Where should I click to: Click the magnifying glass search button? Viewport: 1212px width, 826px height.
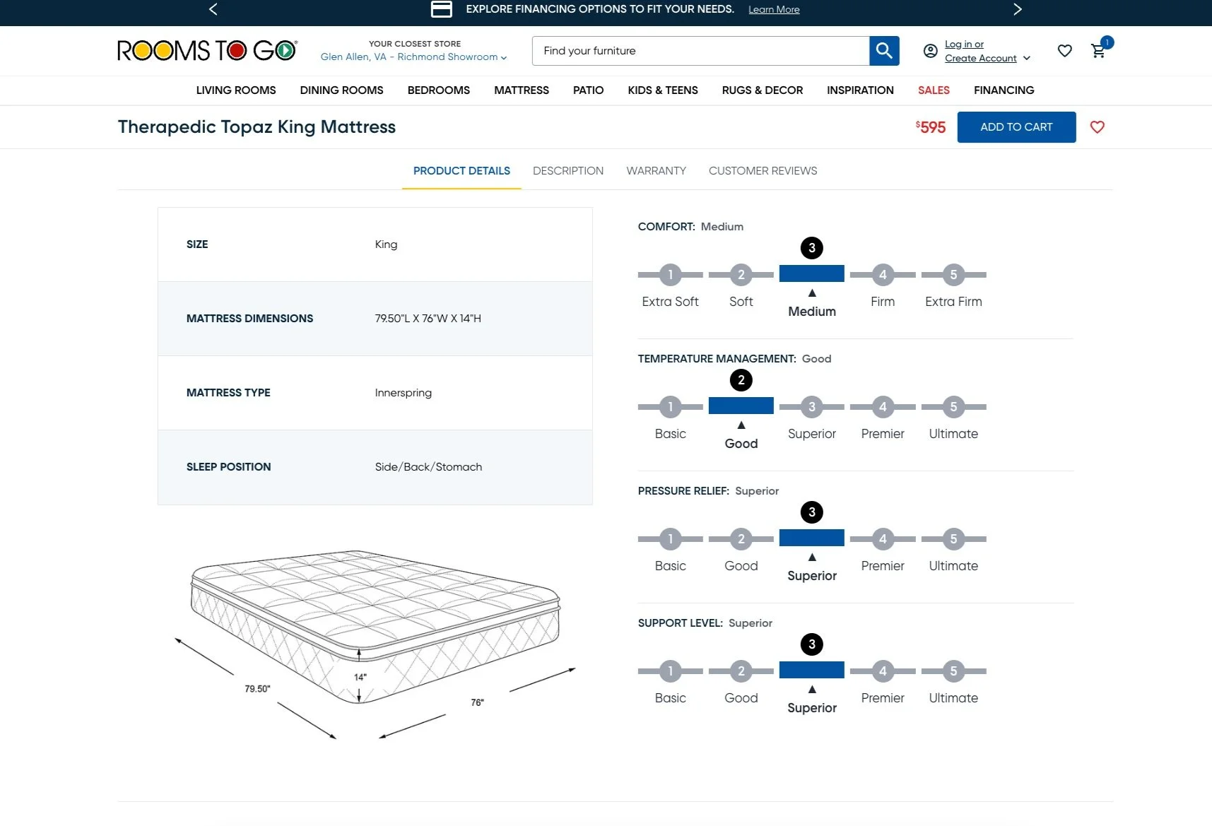pyautogui.click(x=884, y=51)
